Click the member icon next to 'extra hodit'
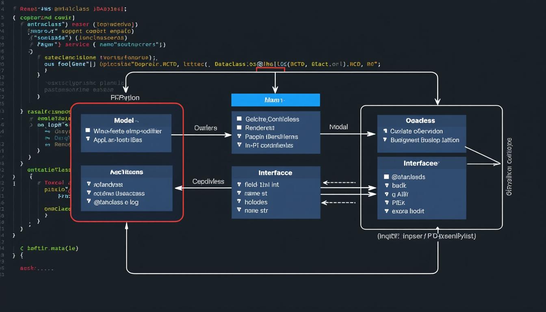 pyautogui.click(x=387, y=211)
